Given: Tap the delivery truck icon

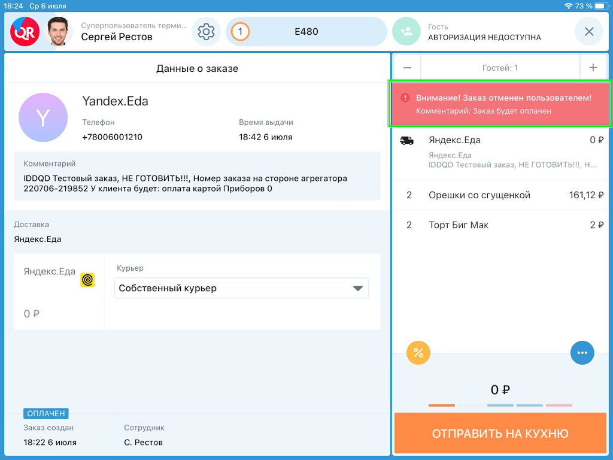Looking at the screenshot, I should [x=406, y=141].
